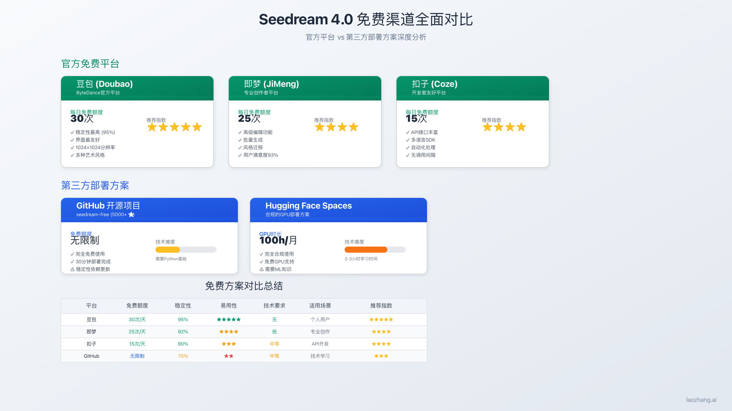Image resolution: width=732 pixels, height=411 pixels.
Task: Click the 易用性 column header
Action: point(229,306)
